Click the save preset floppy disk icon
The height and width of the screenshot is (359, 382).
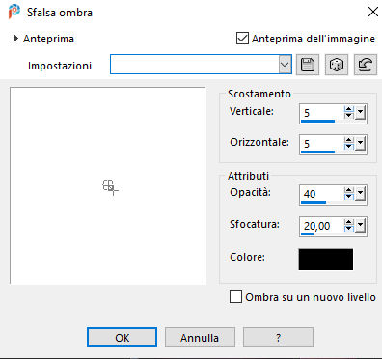pos(308,65)
